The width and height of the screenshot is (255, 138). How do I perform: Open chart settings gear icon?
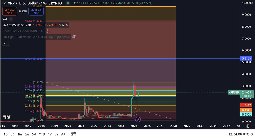[247, 126]
